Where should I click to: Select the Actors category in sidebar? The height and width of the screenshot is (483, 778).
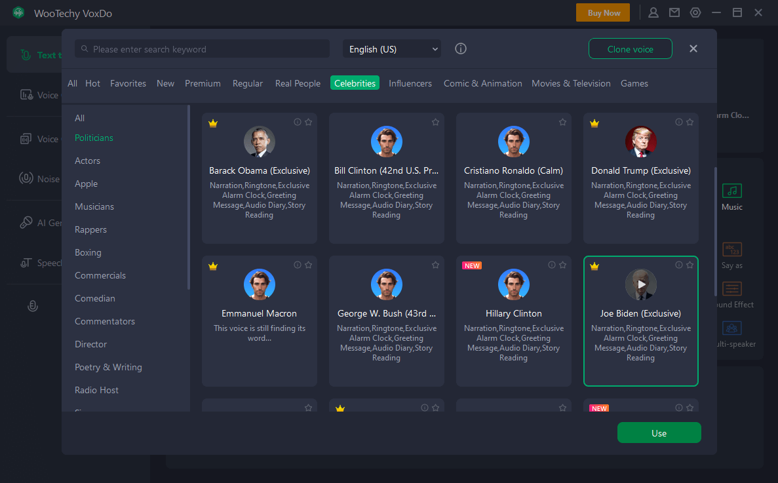pyautogui.click(x=87, y=161)
